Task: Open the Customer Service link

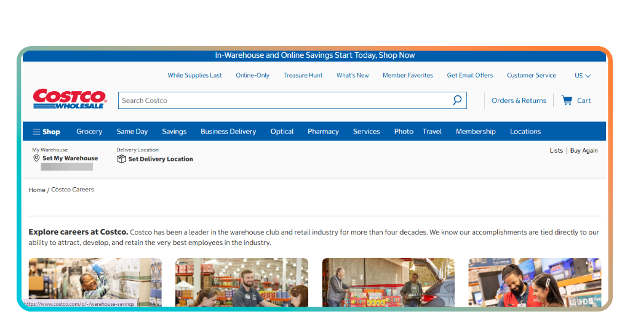Action: tap(531, 75)
